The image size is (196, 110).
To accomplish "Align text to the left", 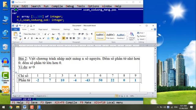I will pyautogui.click(x=64, y=38).
